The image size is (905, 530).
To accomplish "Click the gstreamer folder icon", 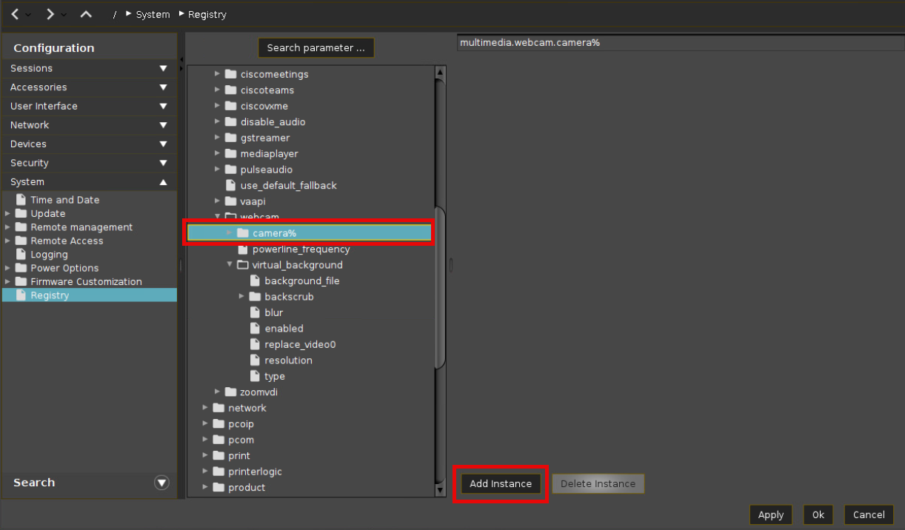I will pos(230,138).
